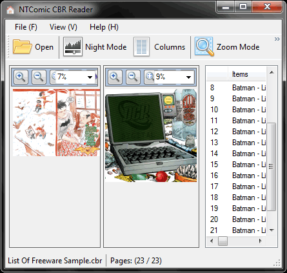Select page item row 8

pos(236,88)
